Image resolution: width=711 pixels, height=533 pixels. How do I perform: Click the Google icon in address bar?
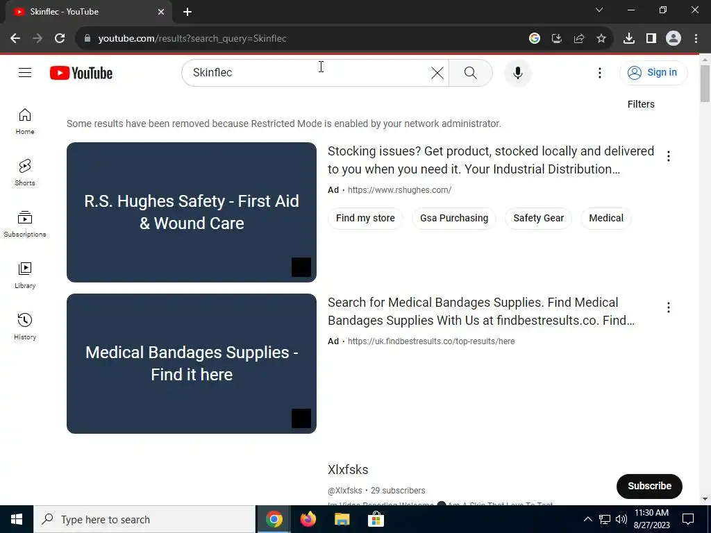pos(534,39)
